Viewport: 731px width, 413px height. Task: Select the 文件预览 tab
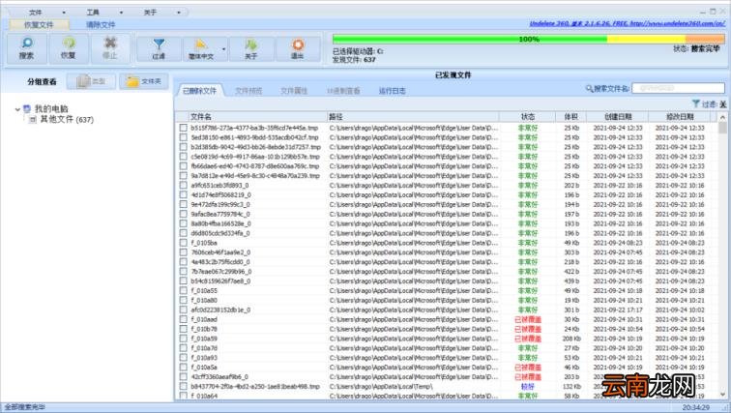point(249,91)
